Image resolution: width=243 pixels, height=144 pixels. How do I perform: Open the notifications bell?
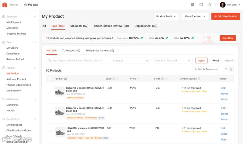(210, 5)
